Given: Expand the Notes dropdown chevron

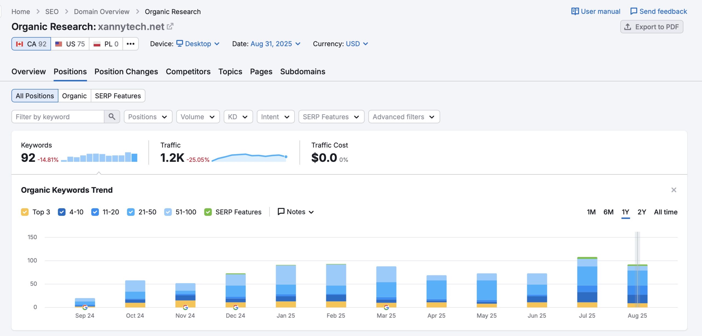Looking at the screenshot, I should pos(311,212).
